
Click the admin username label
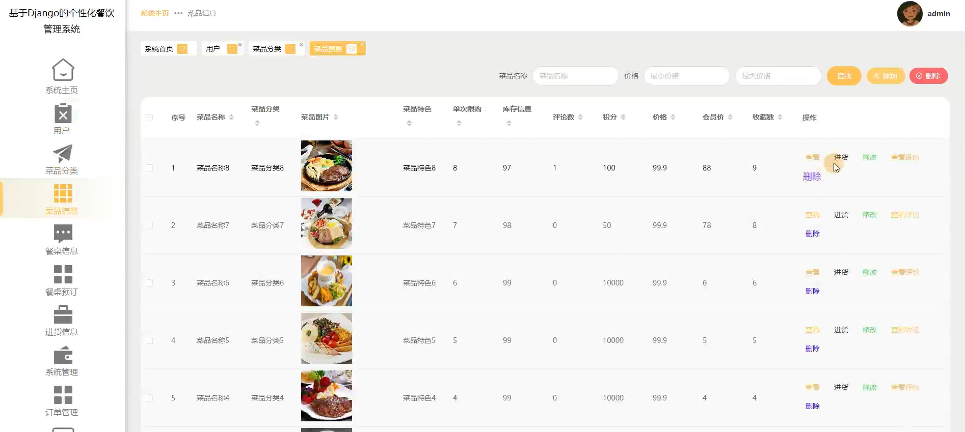click(939, 14)
